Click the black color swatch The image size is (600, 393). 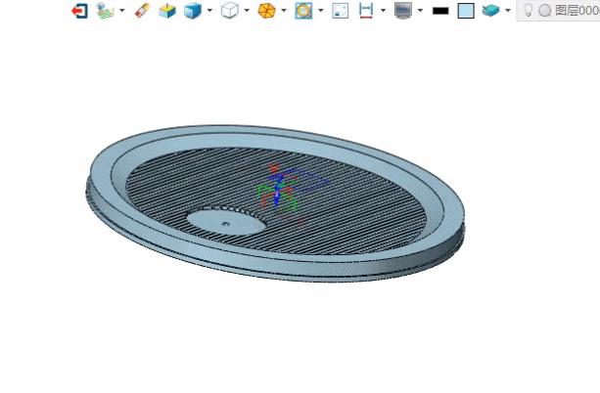coord(440,11)
